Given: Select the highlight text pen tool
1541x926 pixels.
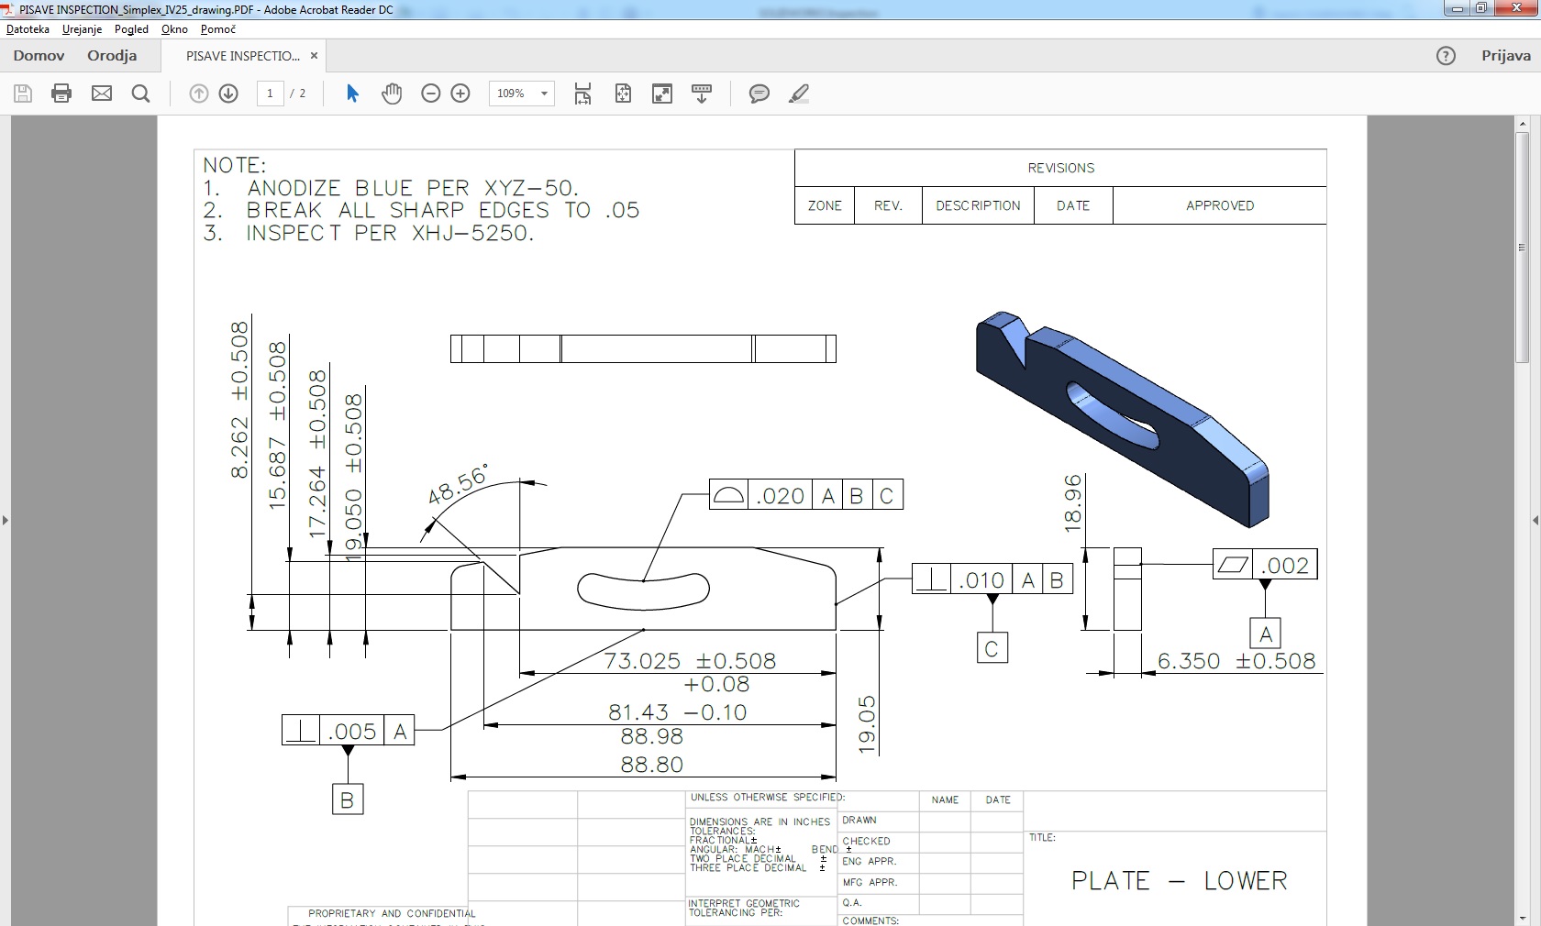Looking at the screenshot, I should 799,94.
